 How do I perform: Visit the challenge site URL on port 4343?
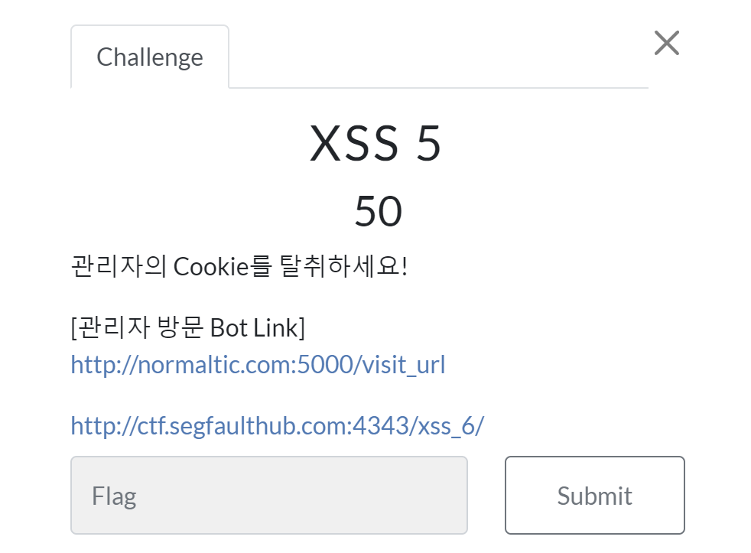coord(278,425)
